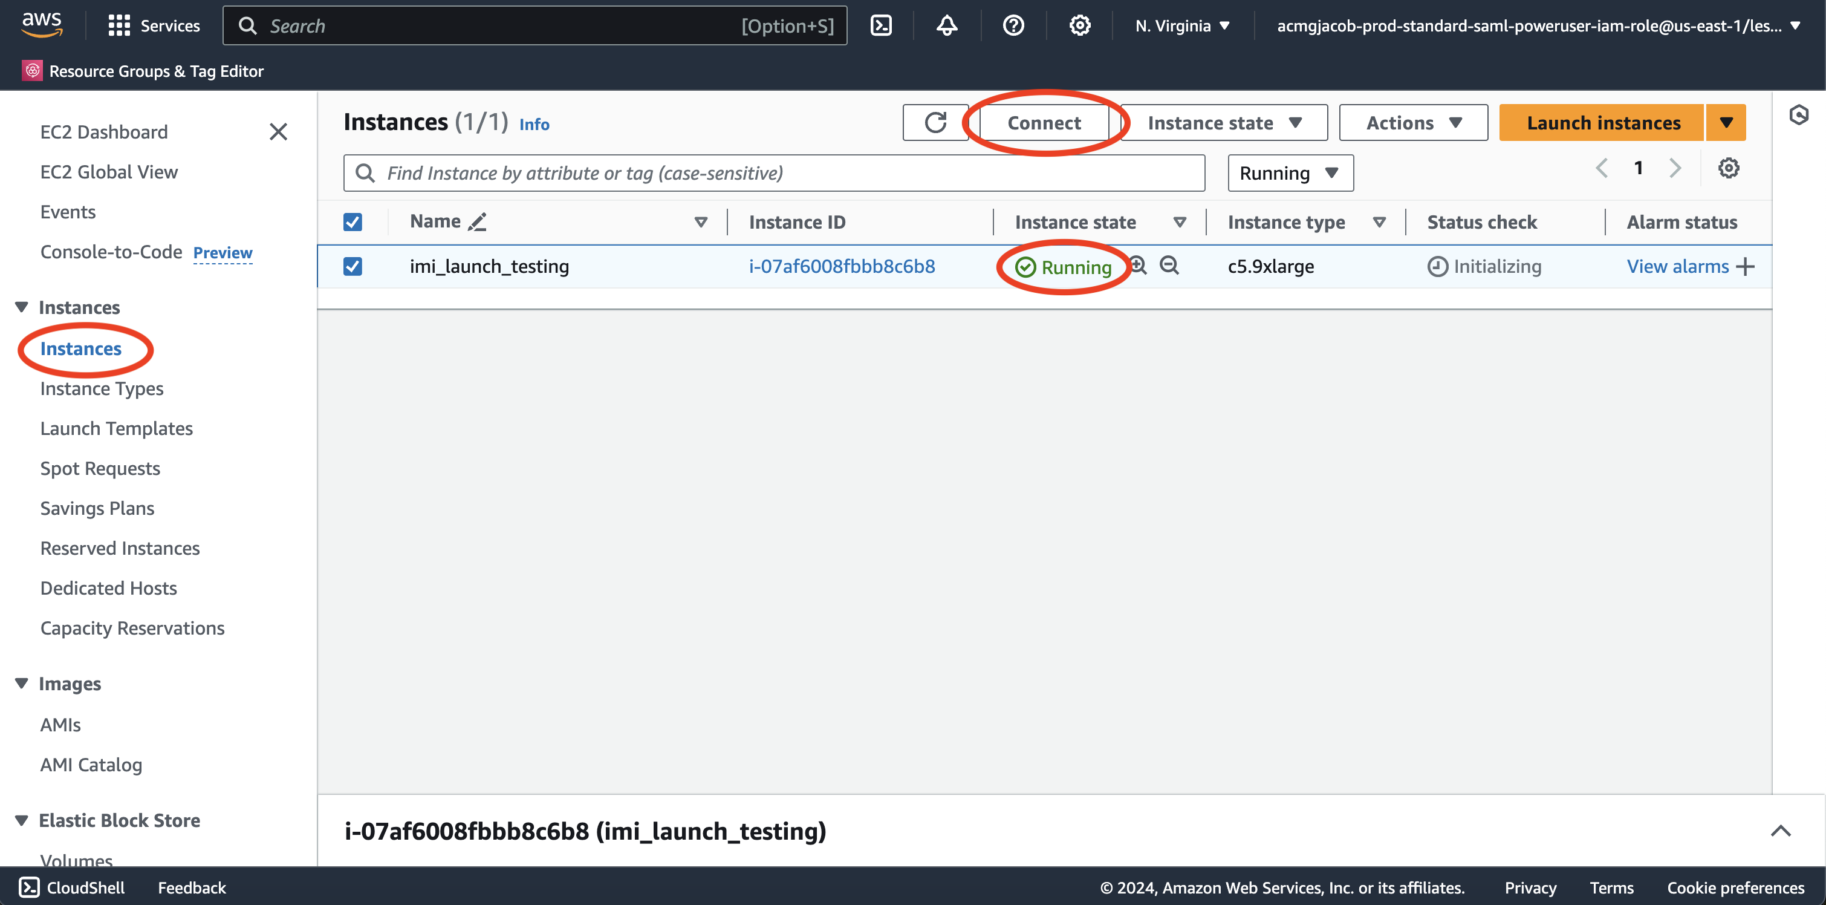Viewport: 1826px width, 905px height.
Task: Open the Preview link for Console-to-Code
Action: 223,252
